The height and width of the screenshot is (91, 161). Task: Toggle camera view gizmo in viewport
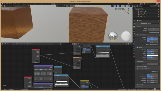pyautogui.click(x=119, y=9)
